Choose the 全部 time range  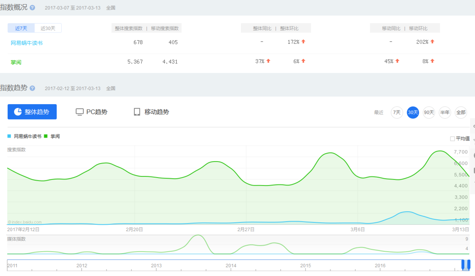(x=461, y=113)
